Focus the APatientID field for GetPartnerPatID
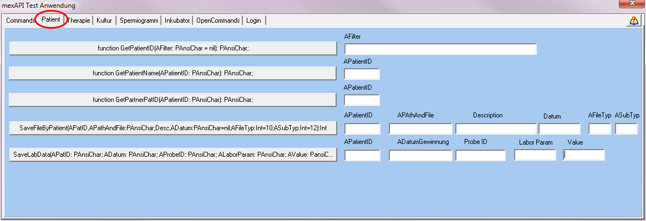Image resolution: width=646 pixels, height=221 pixels. [362, 100]
